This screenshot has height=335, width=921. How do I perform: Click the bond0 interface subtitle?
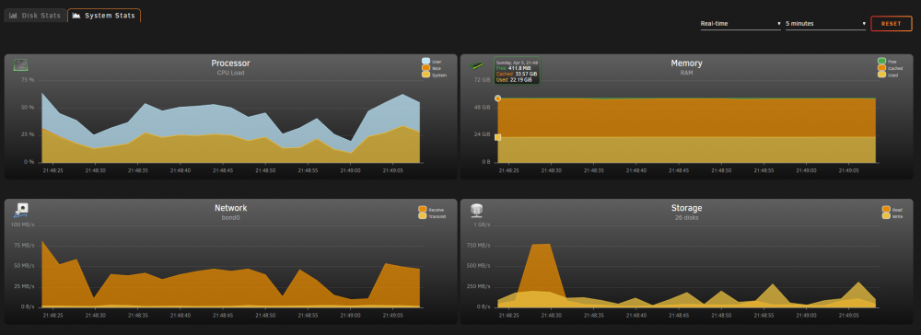tap(231, 218)
